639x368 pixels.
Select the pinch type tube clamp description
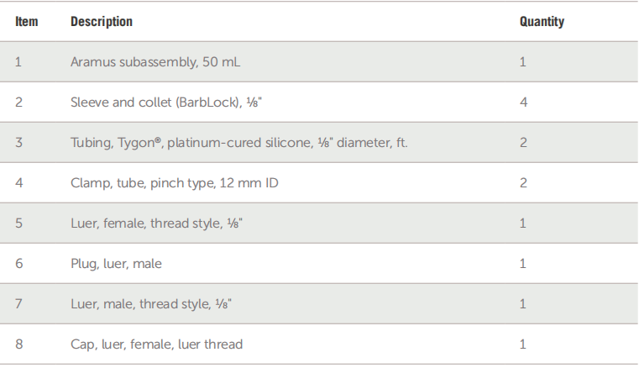pyautogui.click(x=174, y=183)
